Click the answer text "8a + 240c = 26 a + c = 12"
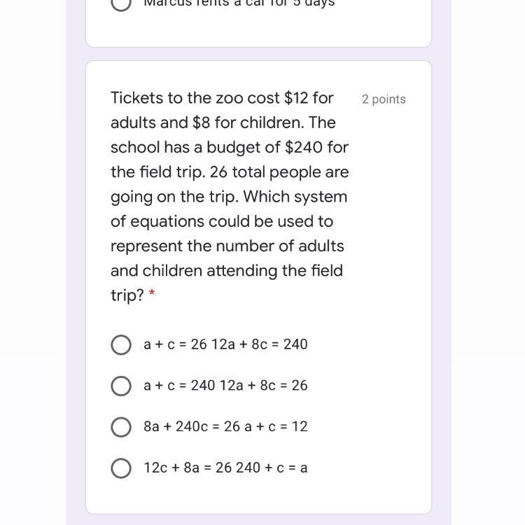 pos(225,427)
